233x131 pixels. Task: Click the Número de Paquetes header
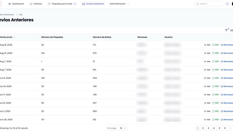point(52,37)
